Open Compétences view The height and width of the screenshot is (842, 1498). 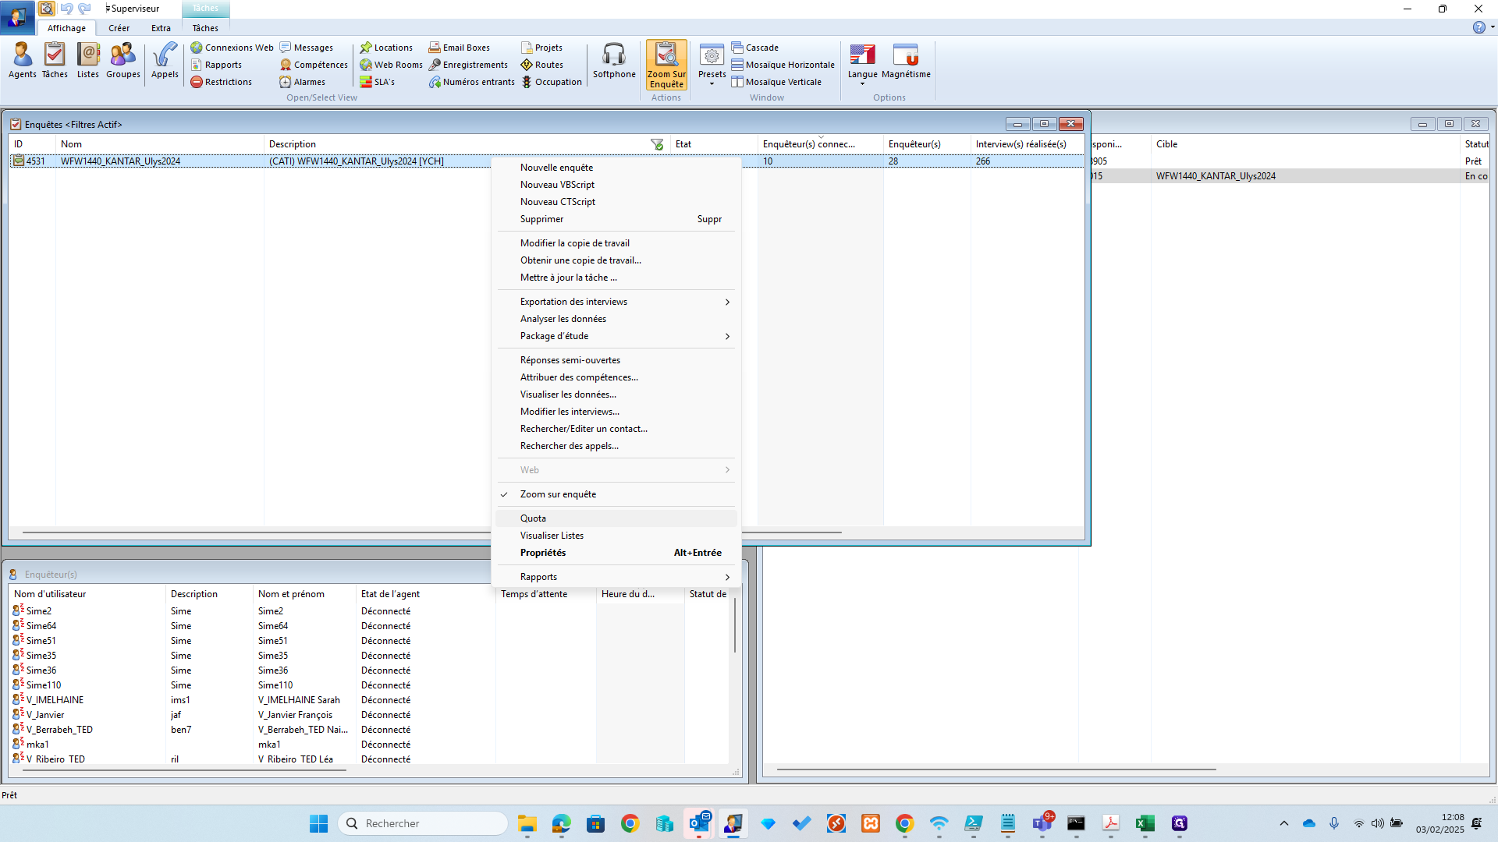[314, 65]
